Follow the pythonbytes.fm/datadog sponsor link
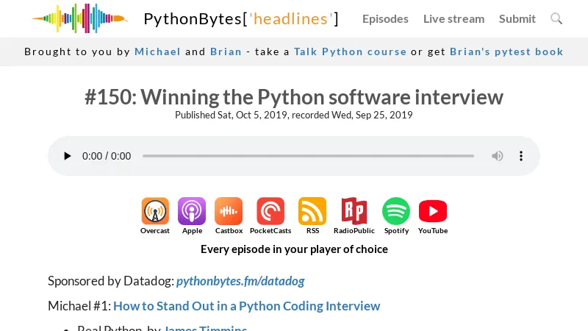The image size is (588, 331). point(240,281)
